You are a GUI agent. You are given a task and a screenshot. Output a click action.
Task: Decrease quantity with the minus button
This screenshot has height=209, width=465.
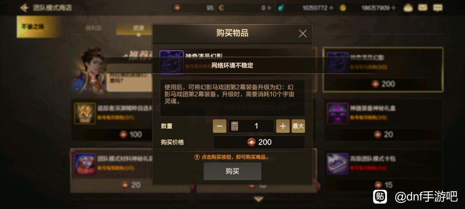tap(220, 126)
